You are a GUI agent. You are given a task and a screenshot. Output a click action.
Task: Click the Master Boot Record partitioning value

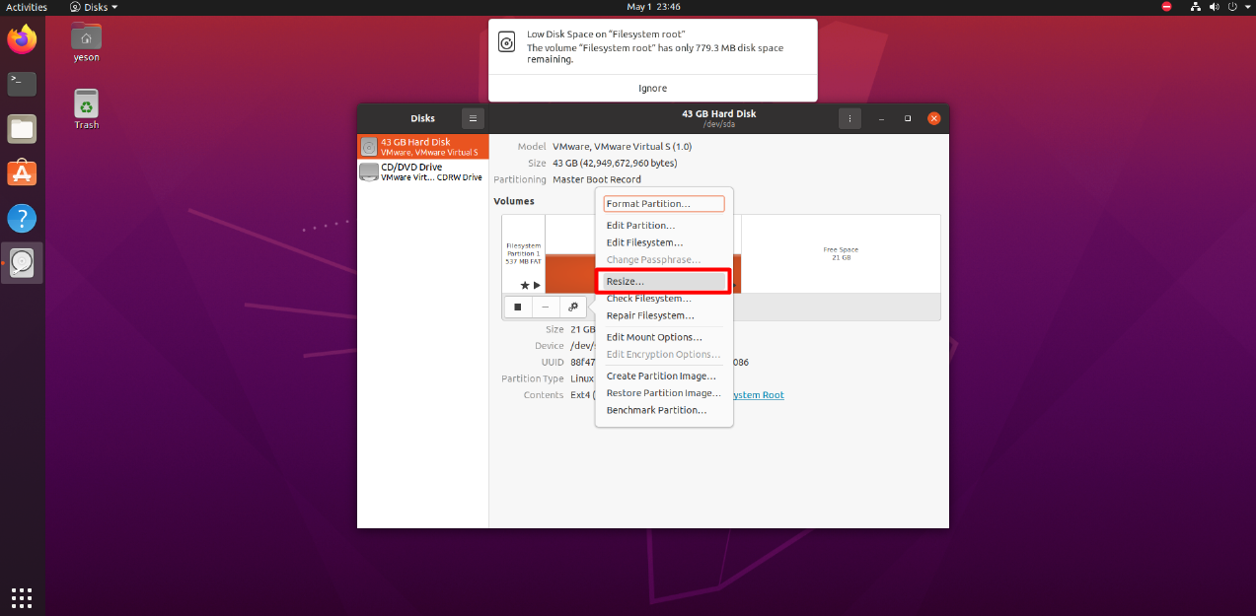pyautogui.click(x=597, y=179)
